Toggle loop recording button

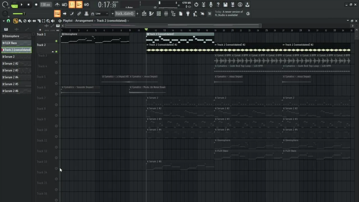pyautogui.click(x=86, y=4)
